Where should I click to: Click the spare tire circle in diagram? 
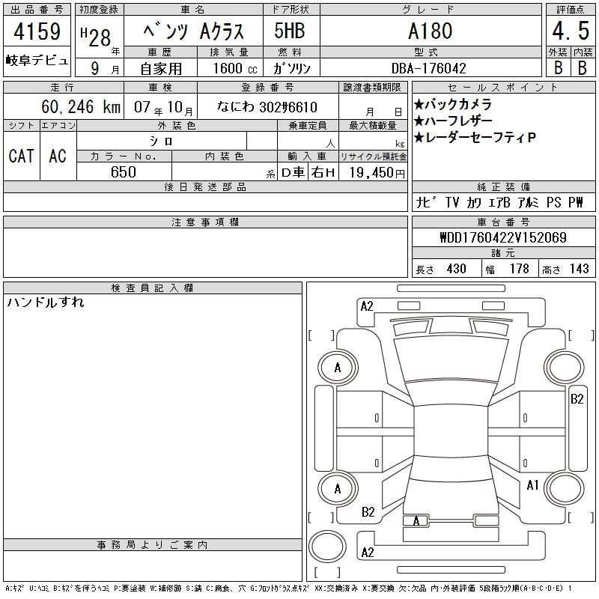pos(325,545)
